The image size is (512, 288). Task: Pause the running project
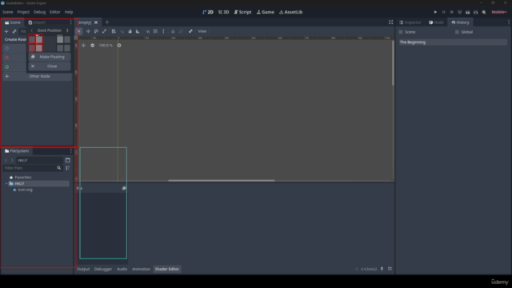coord(443,12)
